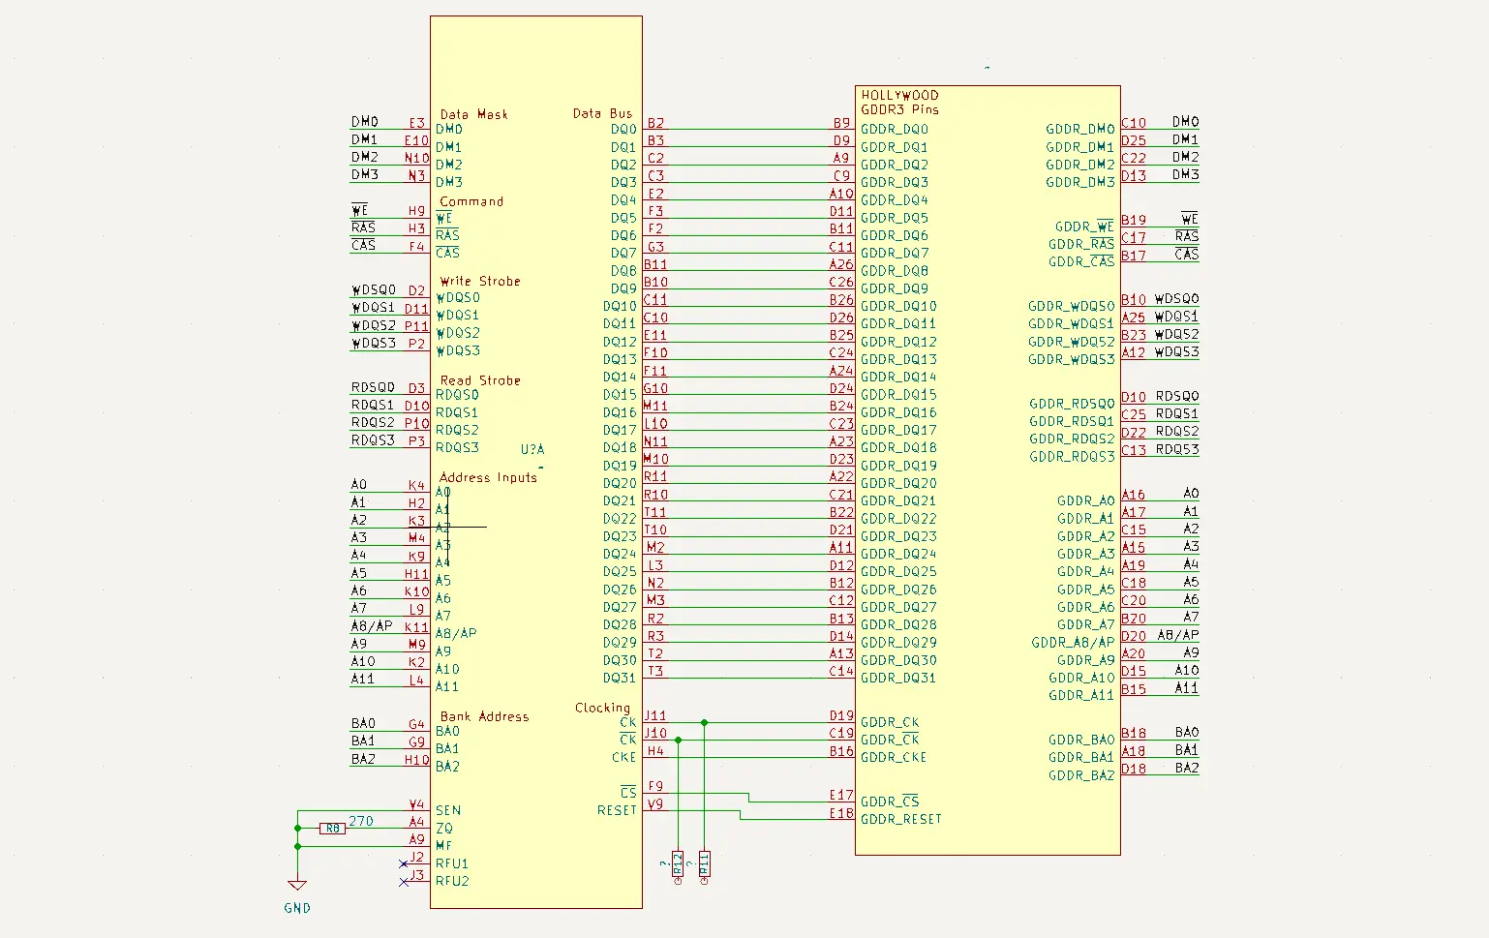Click the Read Strobe section heading
Screen dimensions: 1489x938
pyautogui.click(x=480, y=380)
